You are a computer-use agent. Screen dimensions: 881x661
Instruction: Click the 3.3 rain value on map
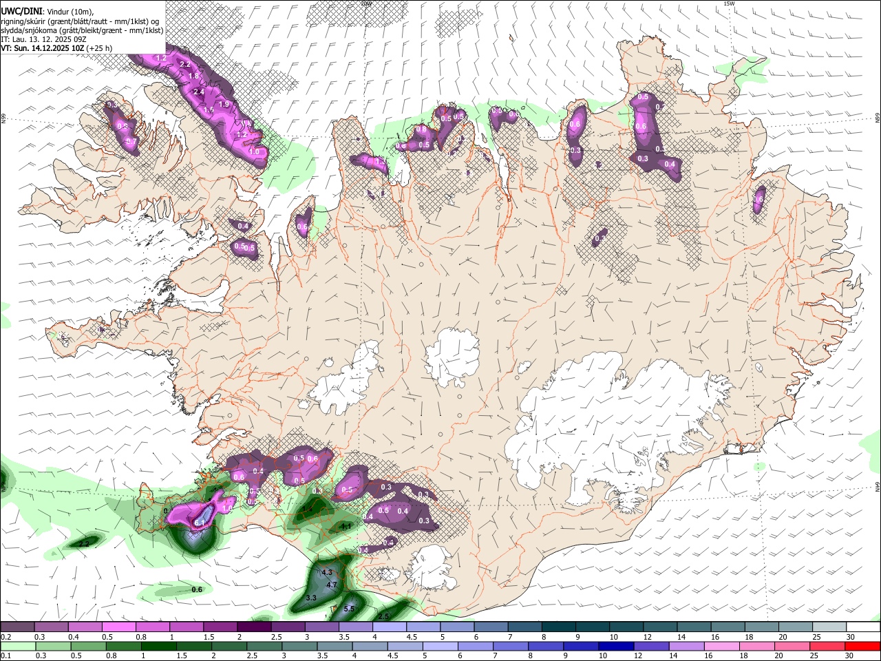pos(311,598)
